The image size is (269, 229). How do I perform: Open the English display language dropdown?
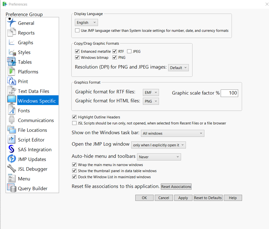point(86,23)
